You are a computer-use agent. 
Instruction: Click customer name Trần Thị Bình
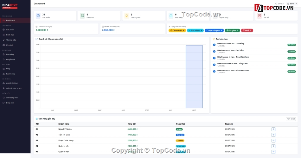[x=64, y=135]
